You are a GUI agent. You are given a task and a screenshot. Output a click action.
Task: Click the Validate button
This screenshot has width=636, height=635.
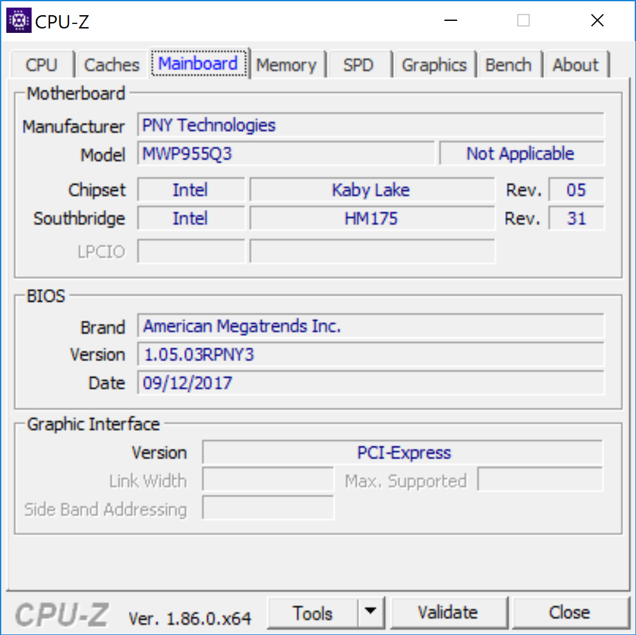(448, 613)
